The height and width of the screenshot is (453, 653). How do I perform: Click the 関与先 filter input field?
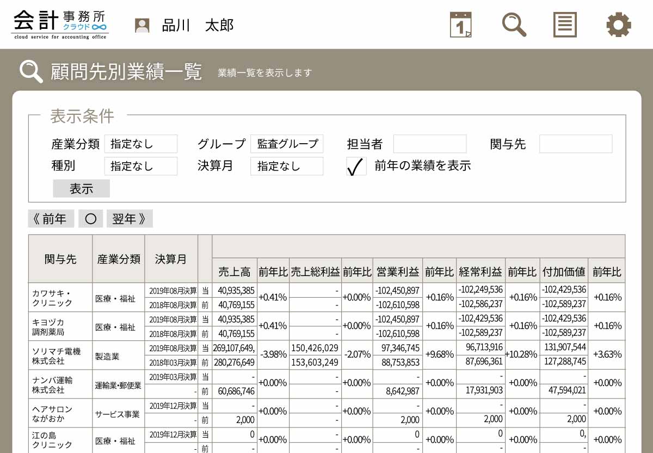tap(576, 144)
